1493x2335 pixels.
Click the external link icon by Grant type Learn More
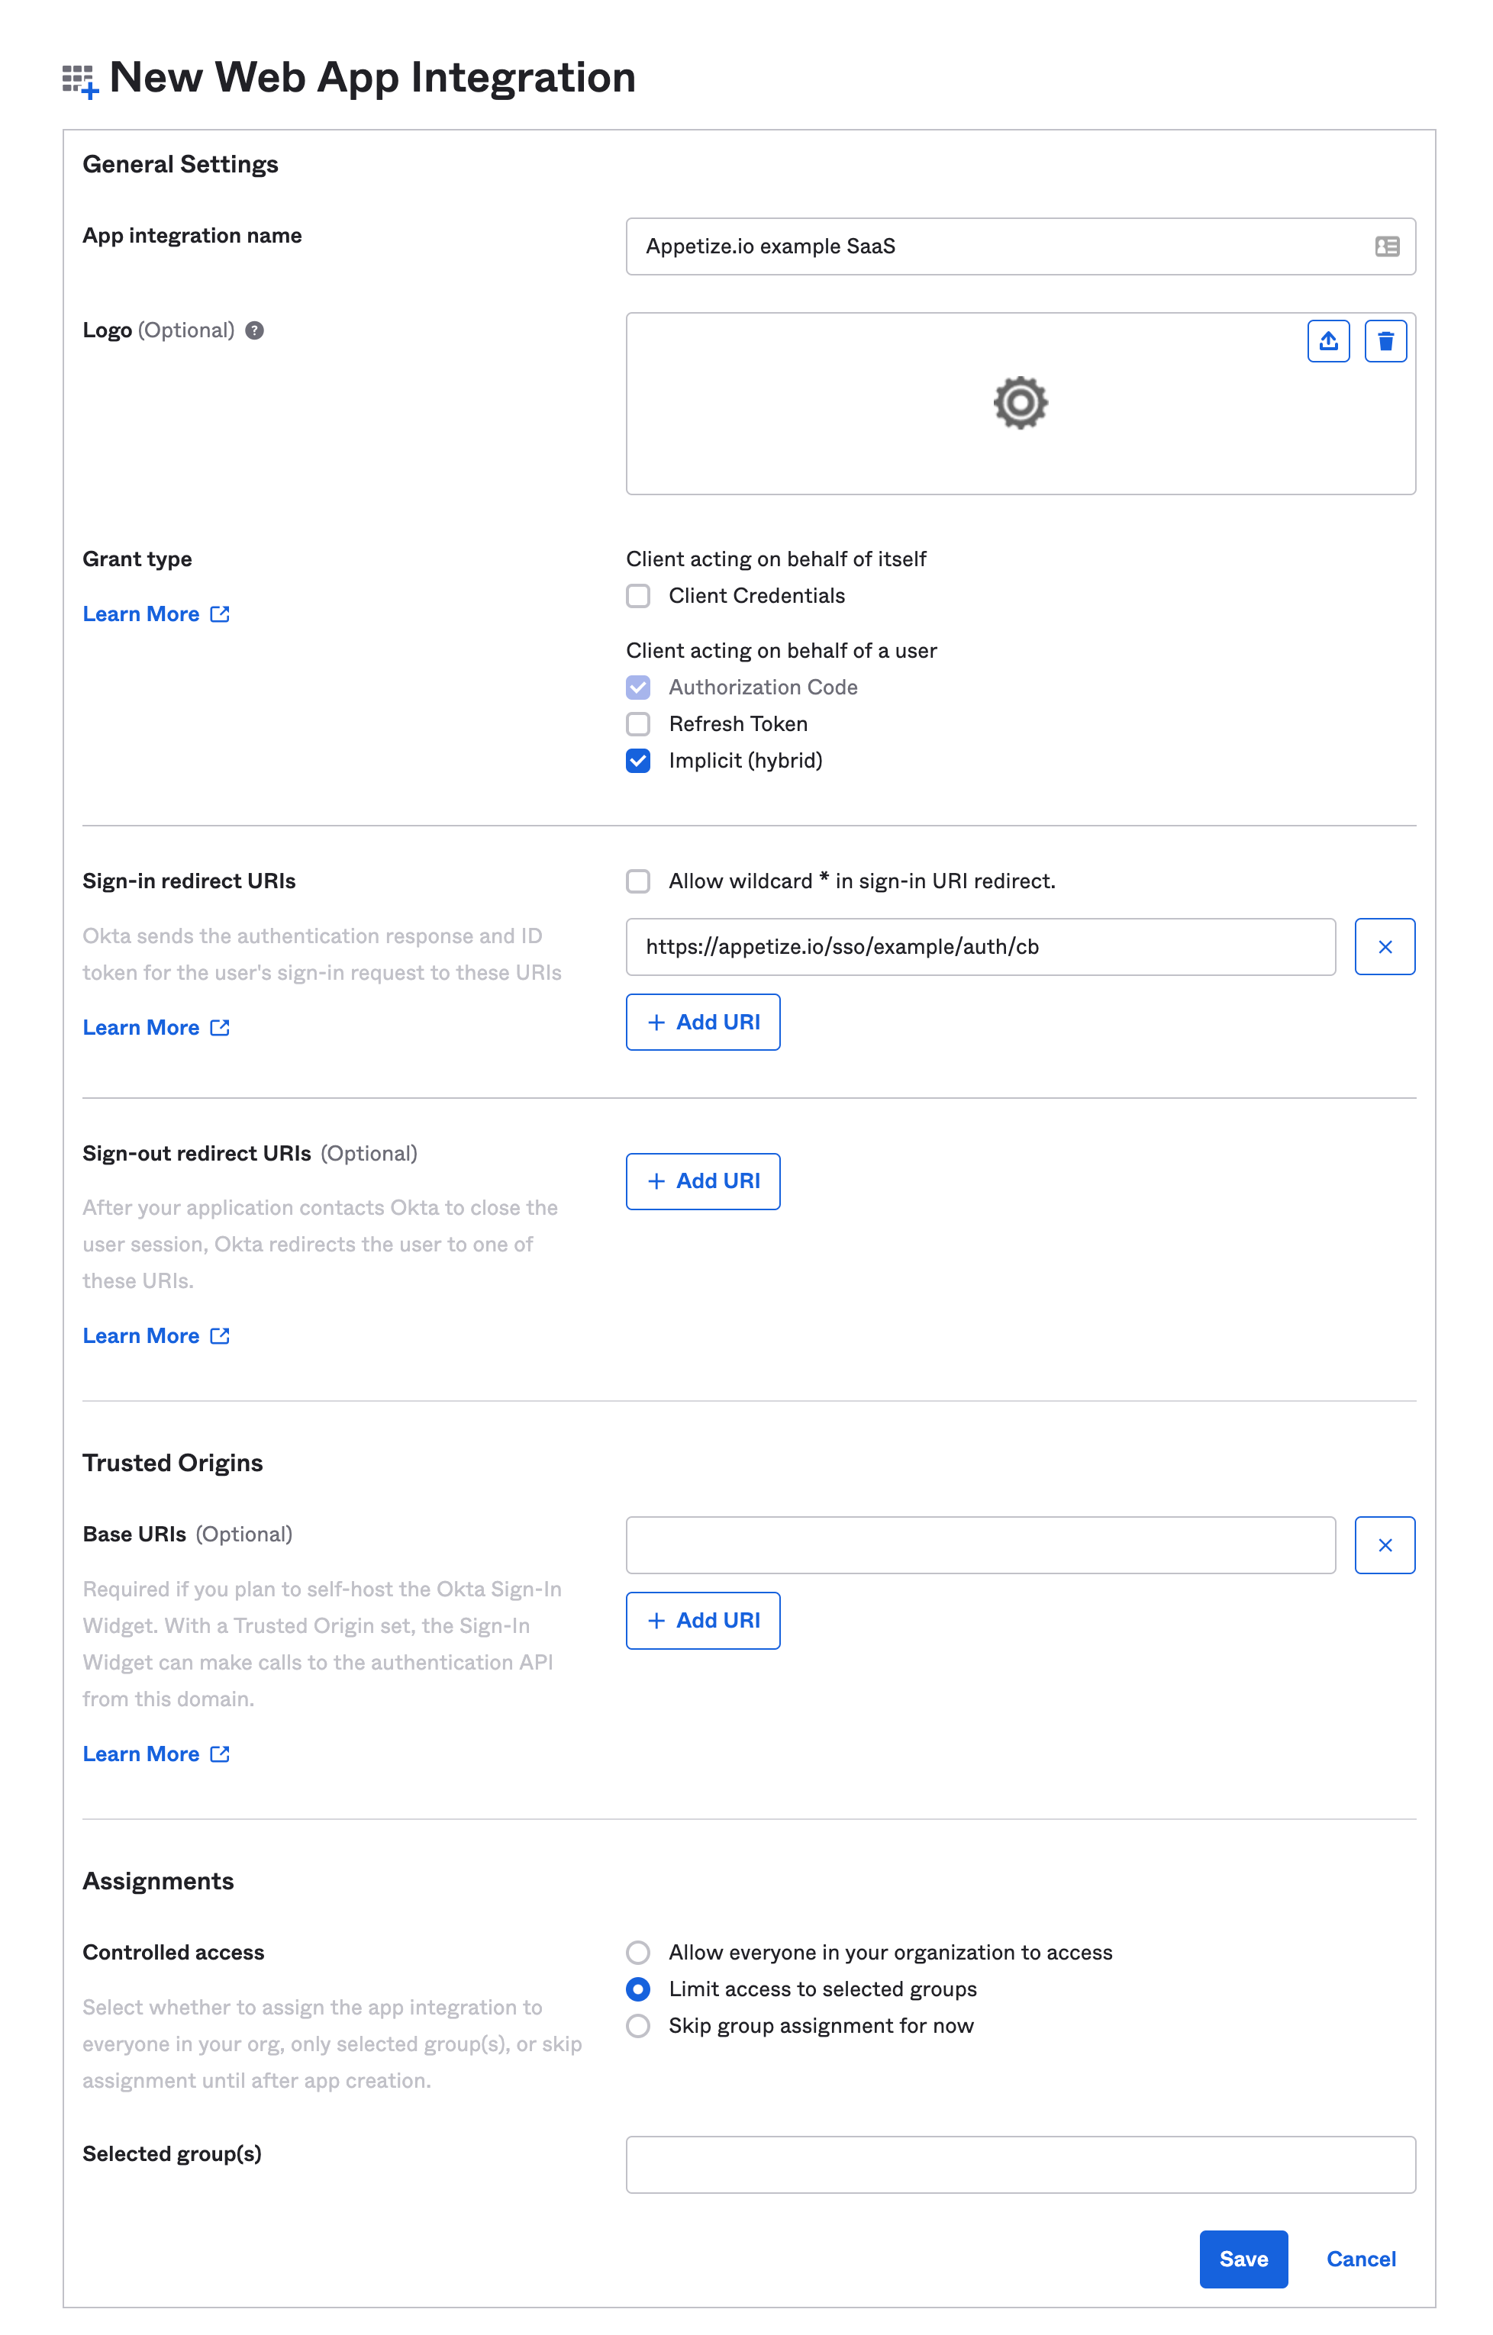tap(221, 614)
